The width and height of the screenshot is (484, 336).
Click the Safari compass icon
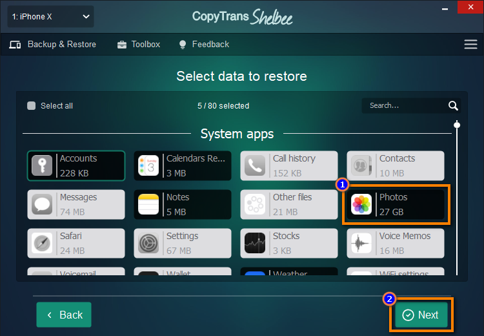coord(42,243)
